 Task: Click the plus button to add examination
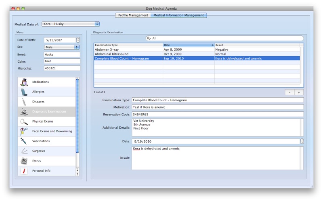coord(299,92)
